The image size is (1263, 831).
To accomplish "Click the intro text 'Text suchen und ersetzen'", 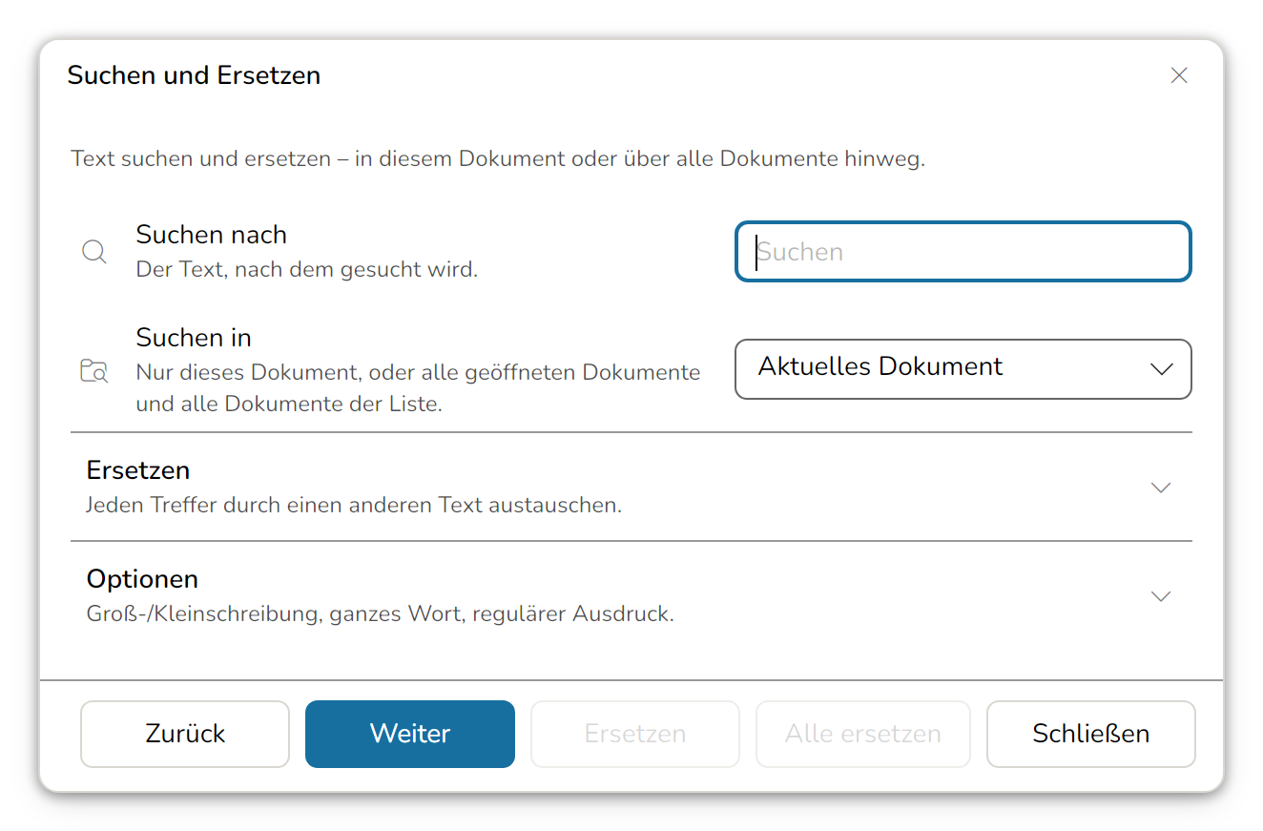I will 199,158.
